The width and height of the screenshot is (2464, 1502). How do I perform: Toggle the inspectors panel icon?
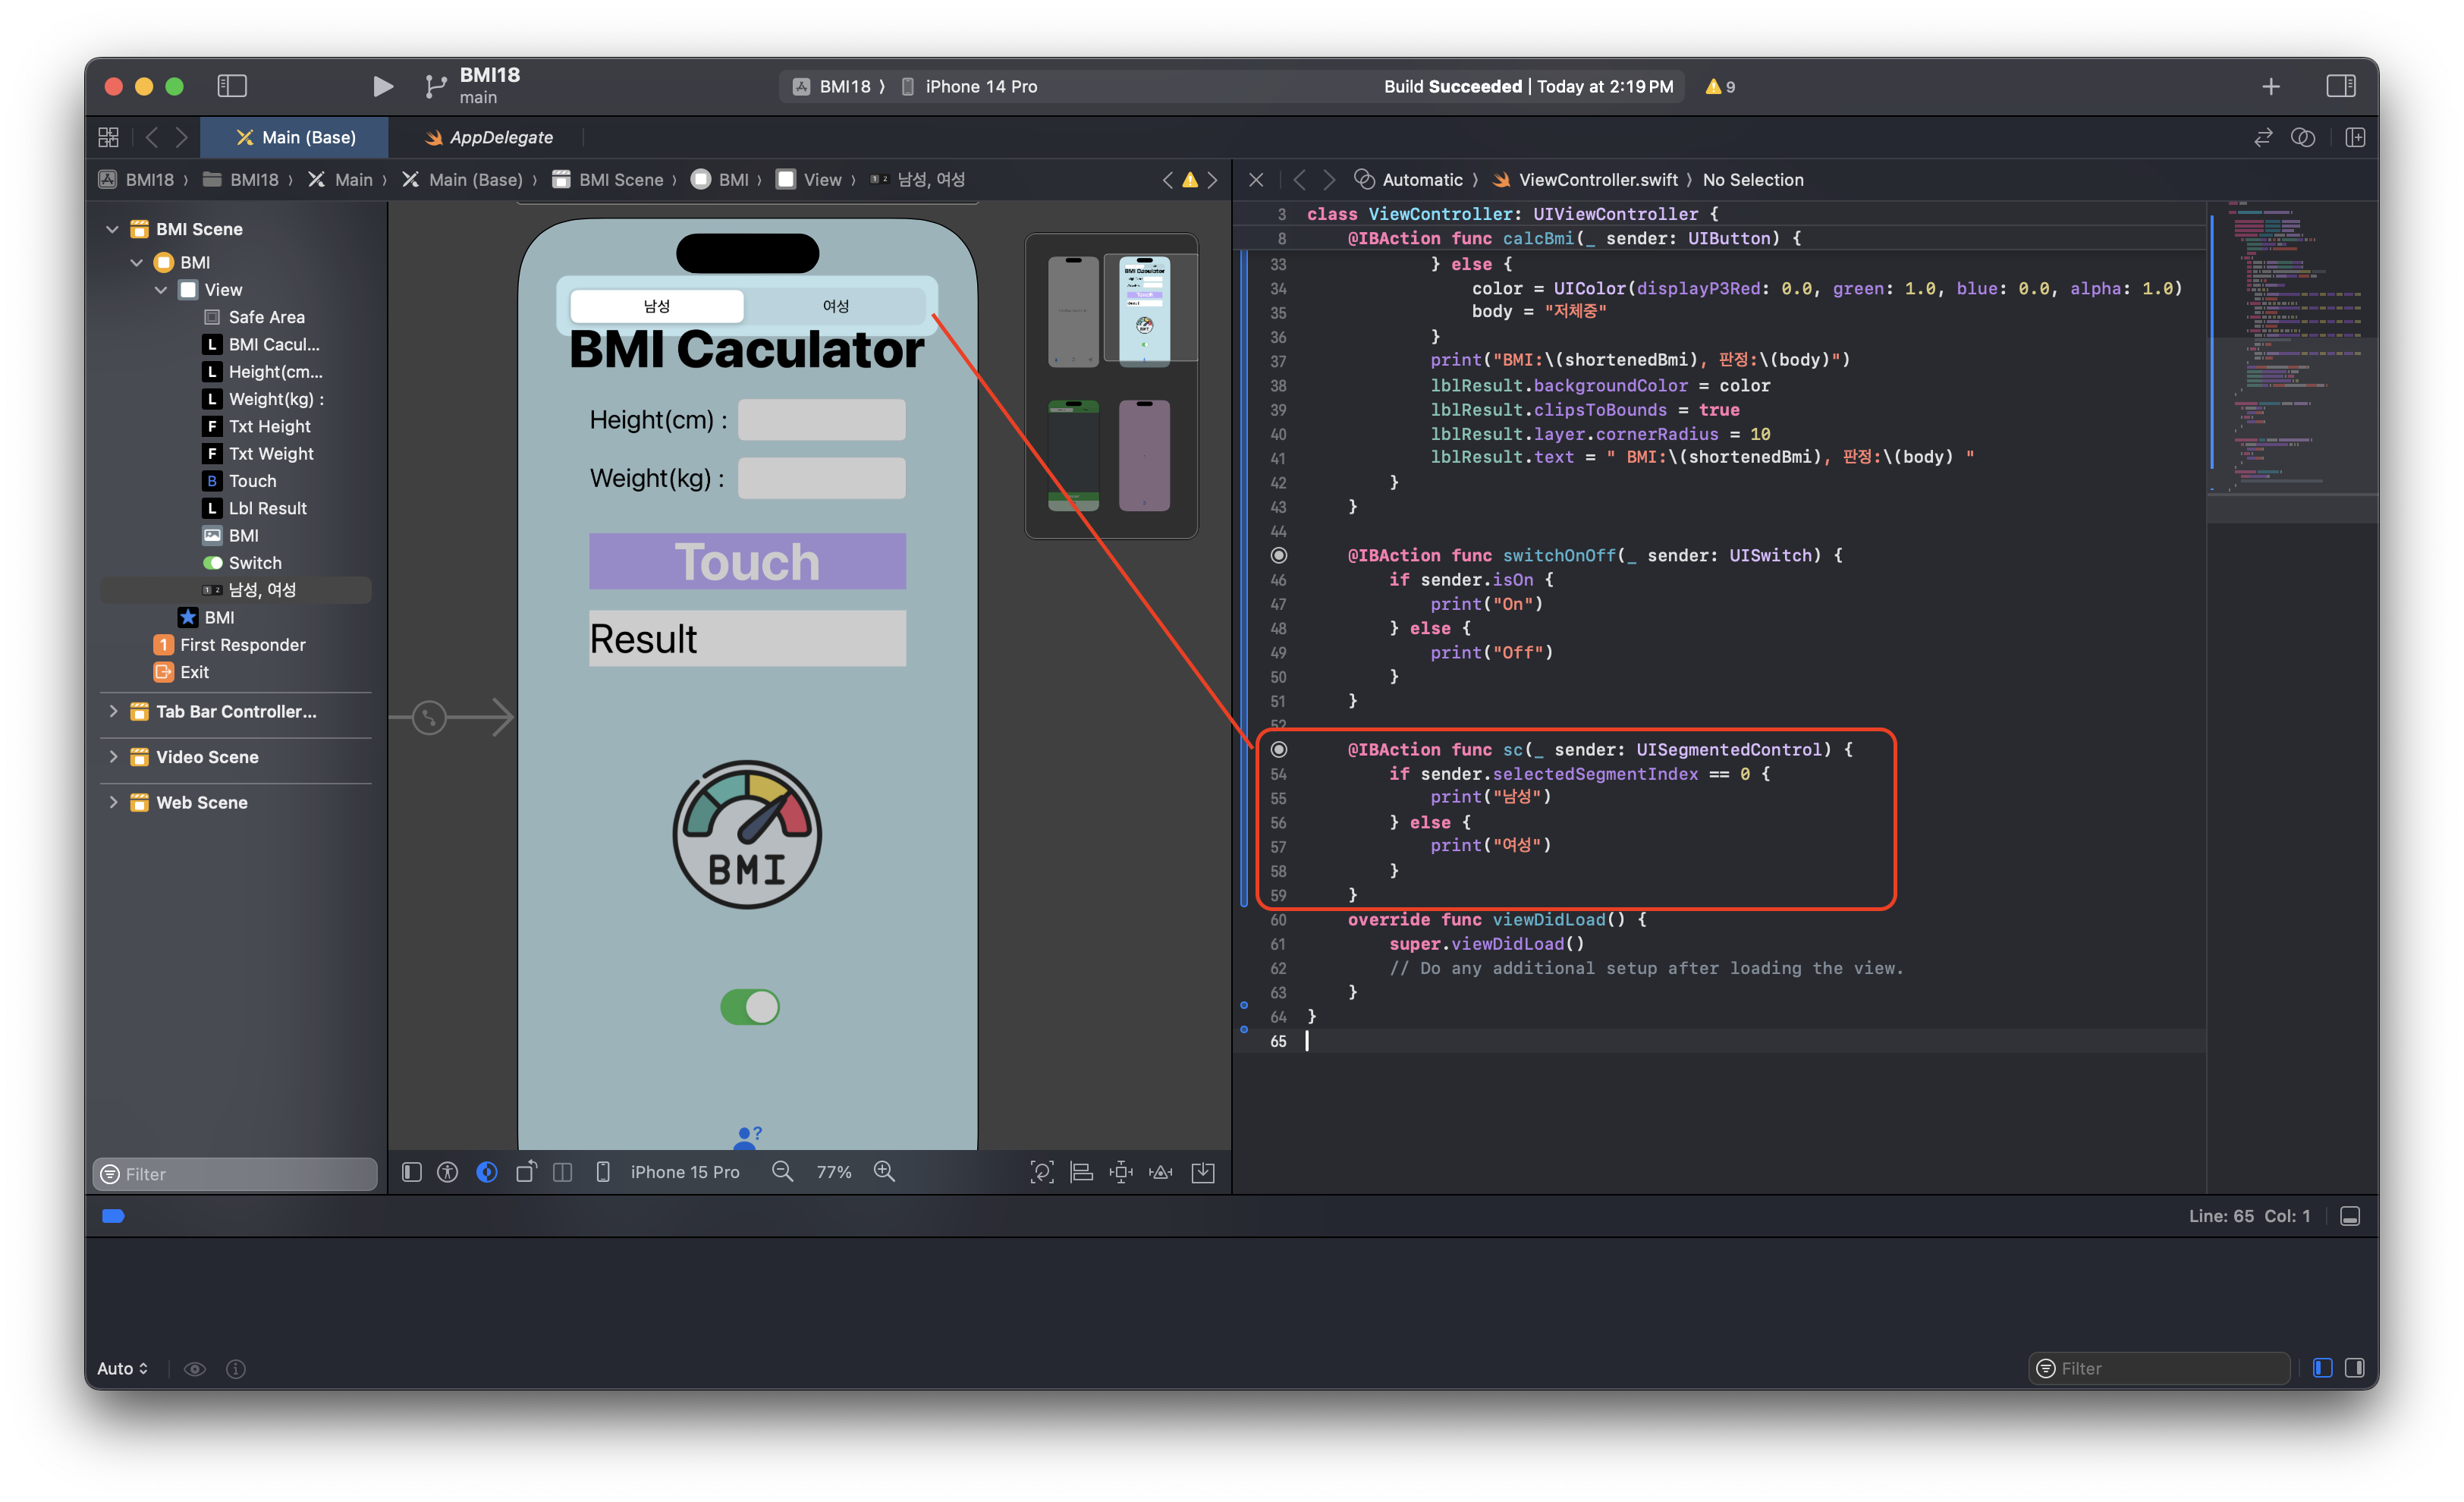(x=2340, y=86)
